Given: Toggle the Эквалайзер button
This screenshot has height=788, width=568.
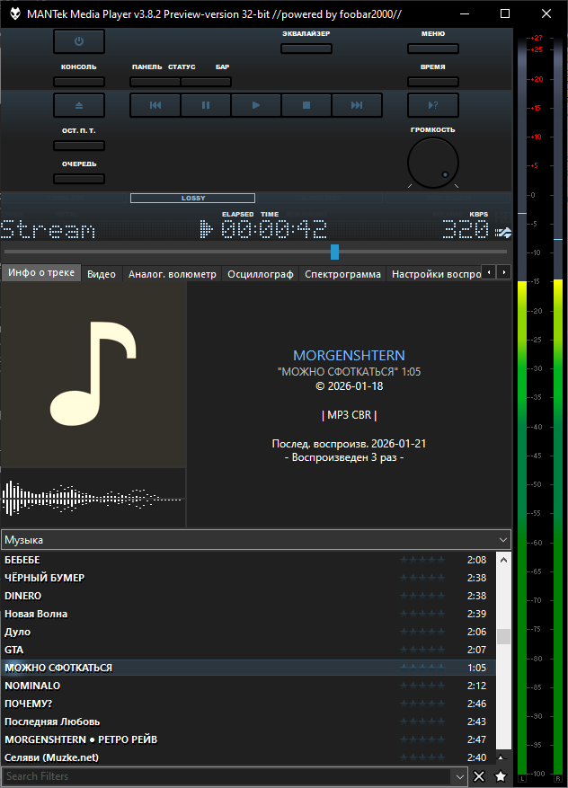Looking at the screenshot, I should tap(306, 49).
